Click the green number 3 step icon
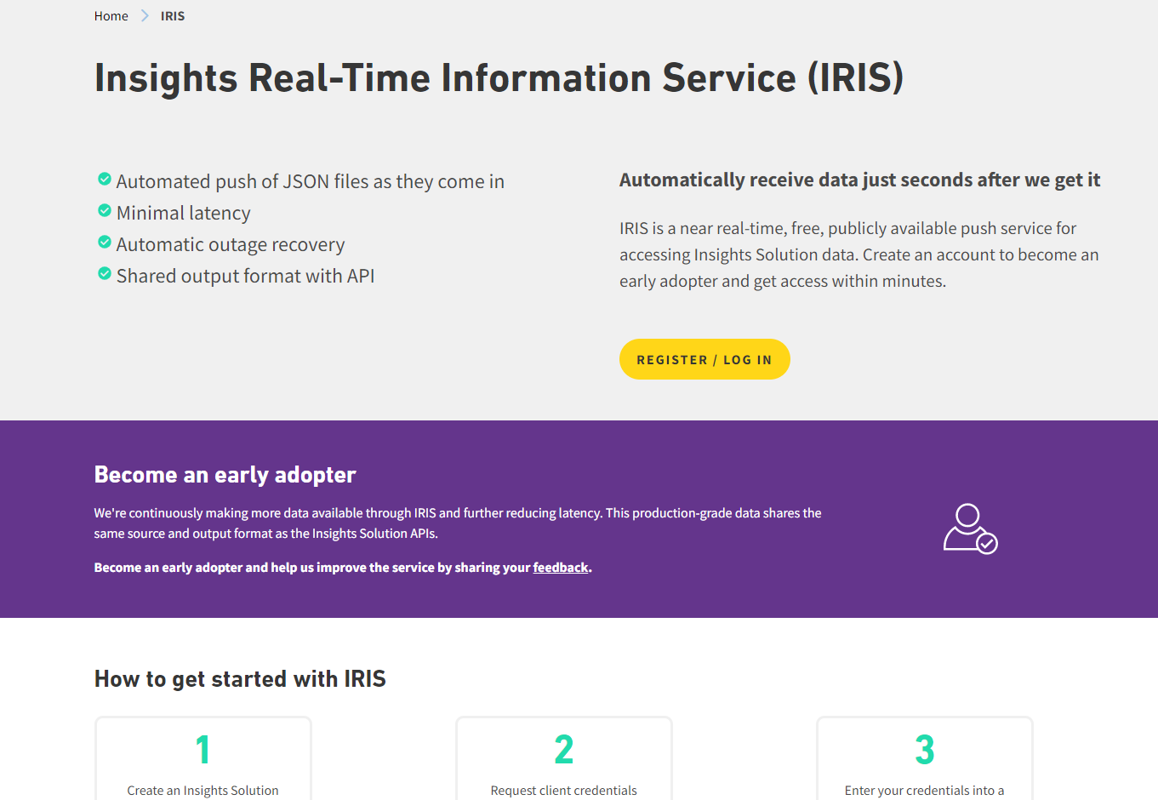The image size is (1158, 800). pos(924,748)
